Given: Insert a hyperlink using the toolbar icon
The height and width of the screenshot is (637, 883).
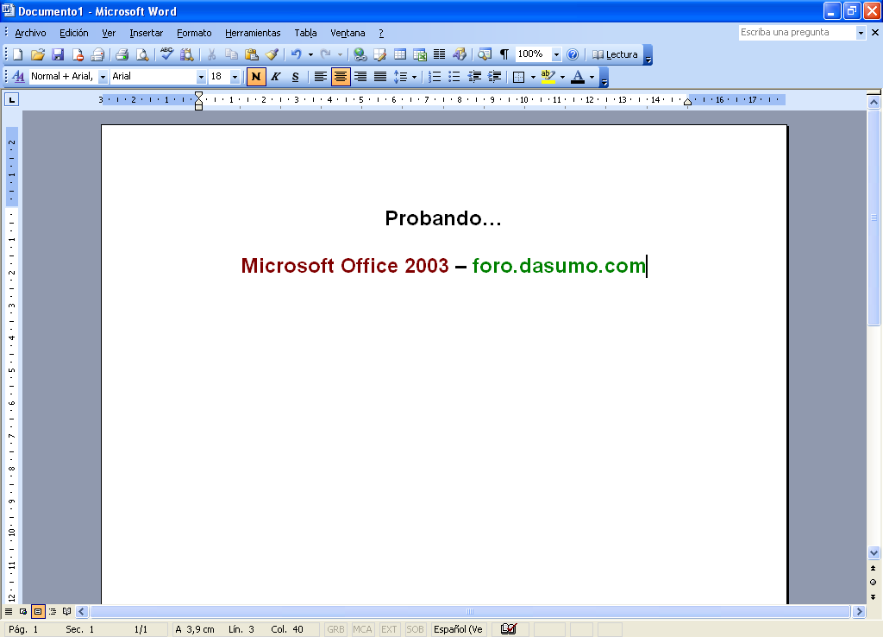Looking at the screenshot, I should [360, 54].
